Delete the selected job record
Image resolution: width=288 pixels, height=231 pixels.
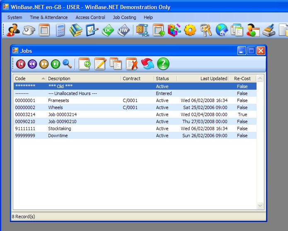coord(132,64)
